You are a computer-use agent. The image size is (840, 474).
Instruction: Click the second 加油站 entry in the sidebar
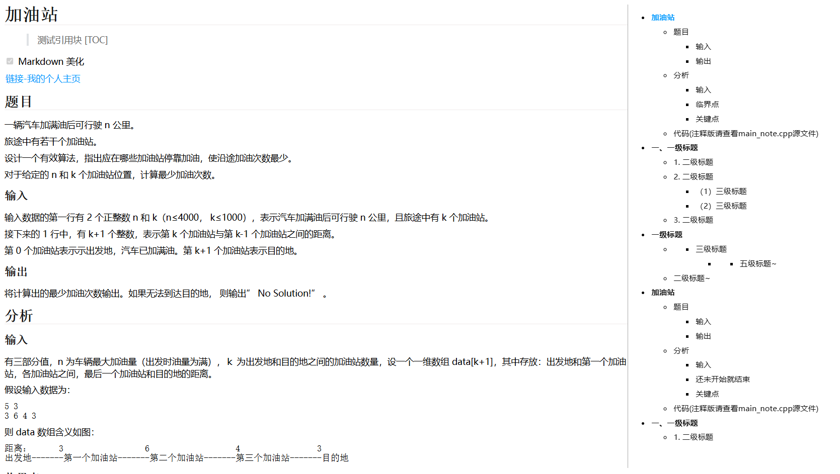click(x=663, y=292)
